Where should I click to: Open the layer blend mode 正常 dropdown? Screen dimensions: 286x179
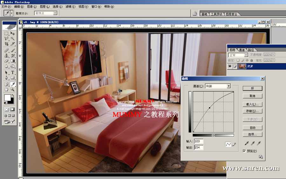coord(246,55)
